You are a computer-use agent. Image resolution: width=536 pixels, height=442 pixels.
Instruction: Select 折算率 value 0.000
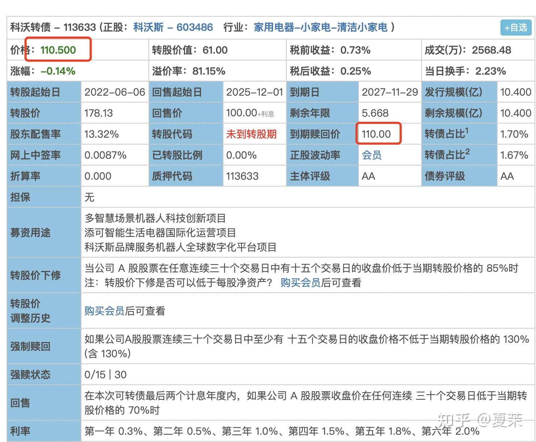98,176
